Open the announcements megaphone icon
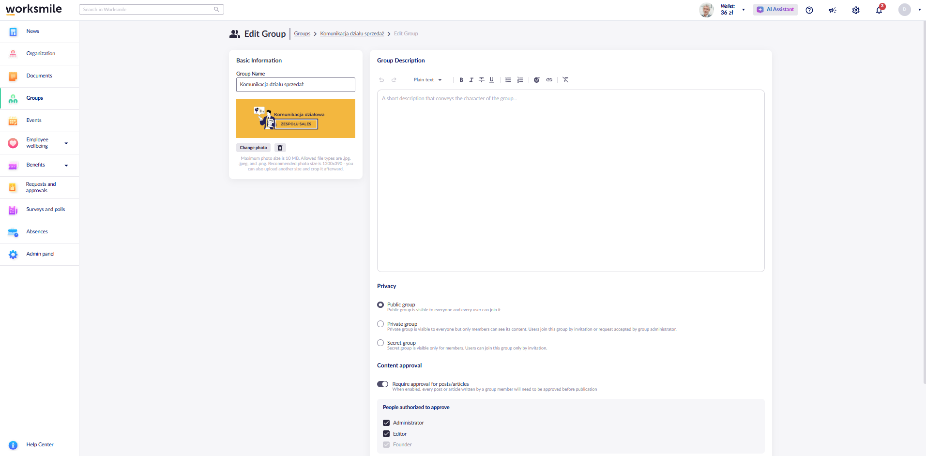Viewport: 926px width, 456px height. (x=833, y=10)
